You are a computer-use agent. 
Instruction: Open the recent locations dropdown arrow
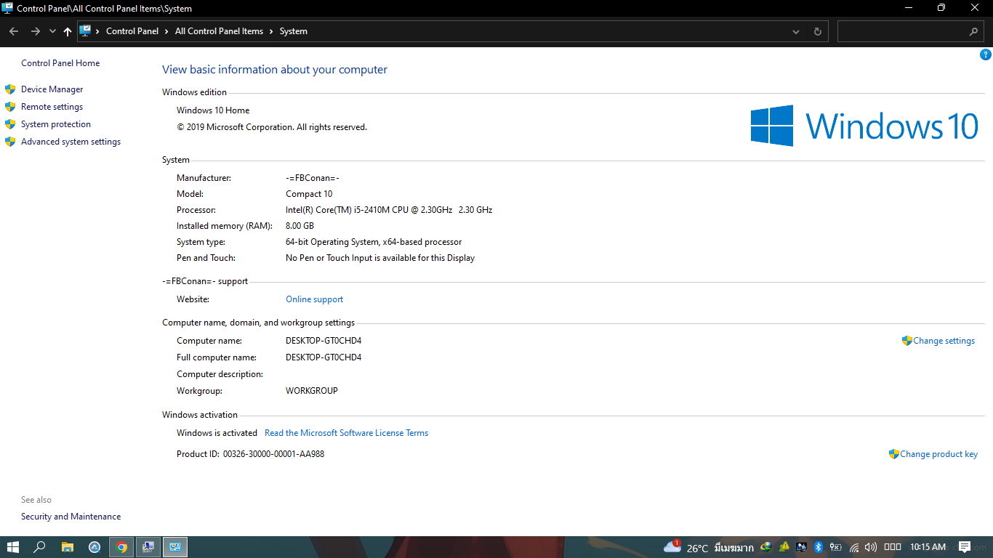click(52, 31)
